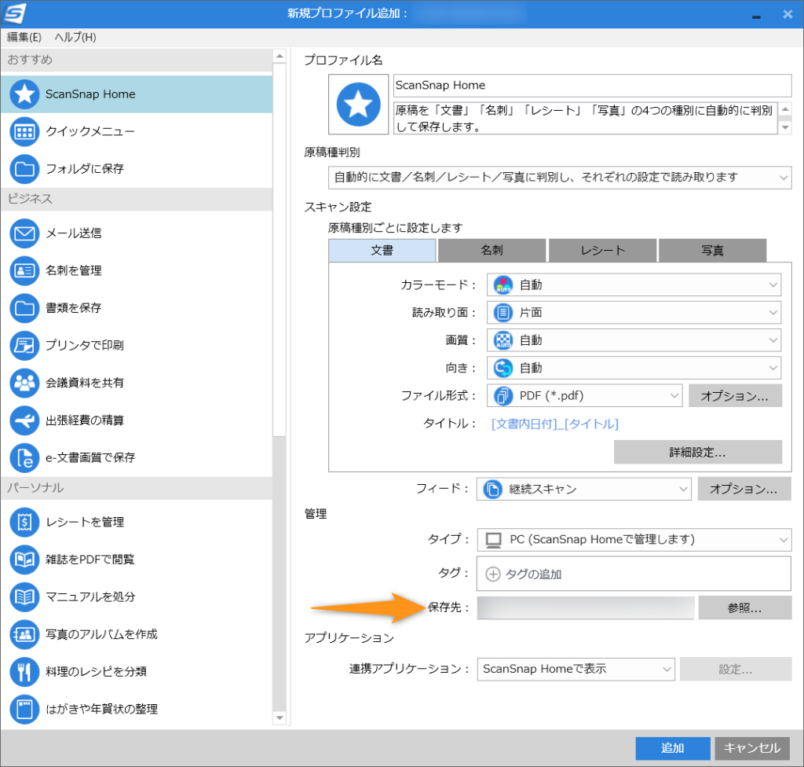Viewport: 804px width, 767px height.
Task: Click the profile description text box
Action: click(585, 118)
